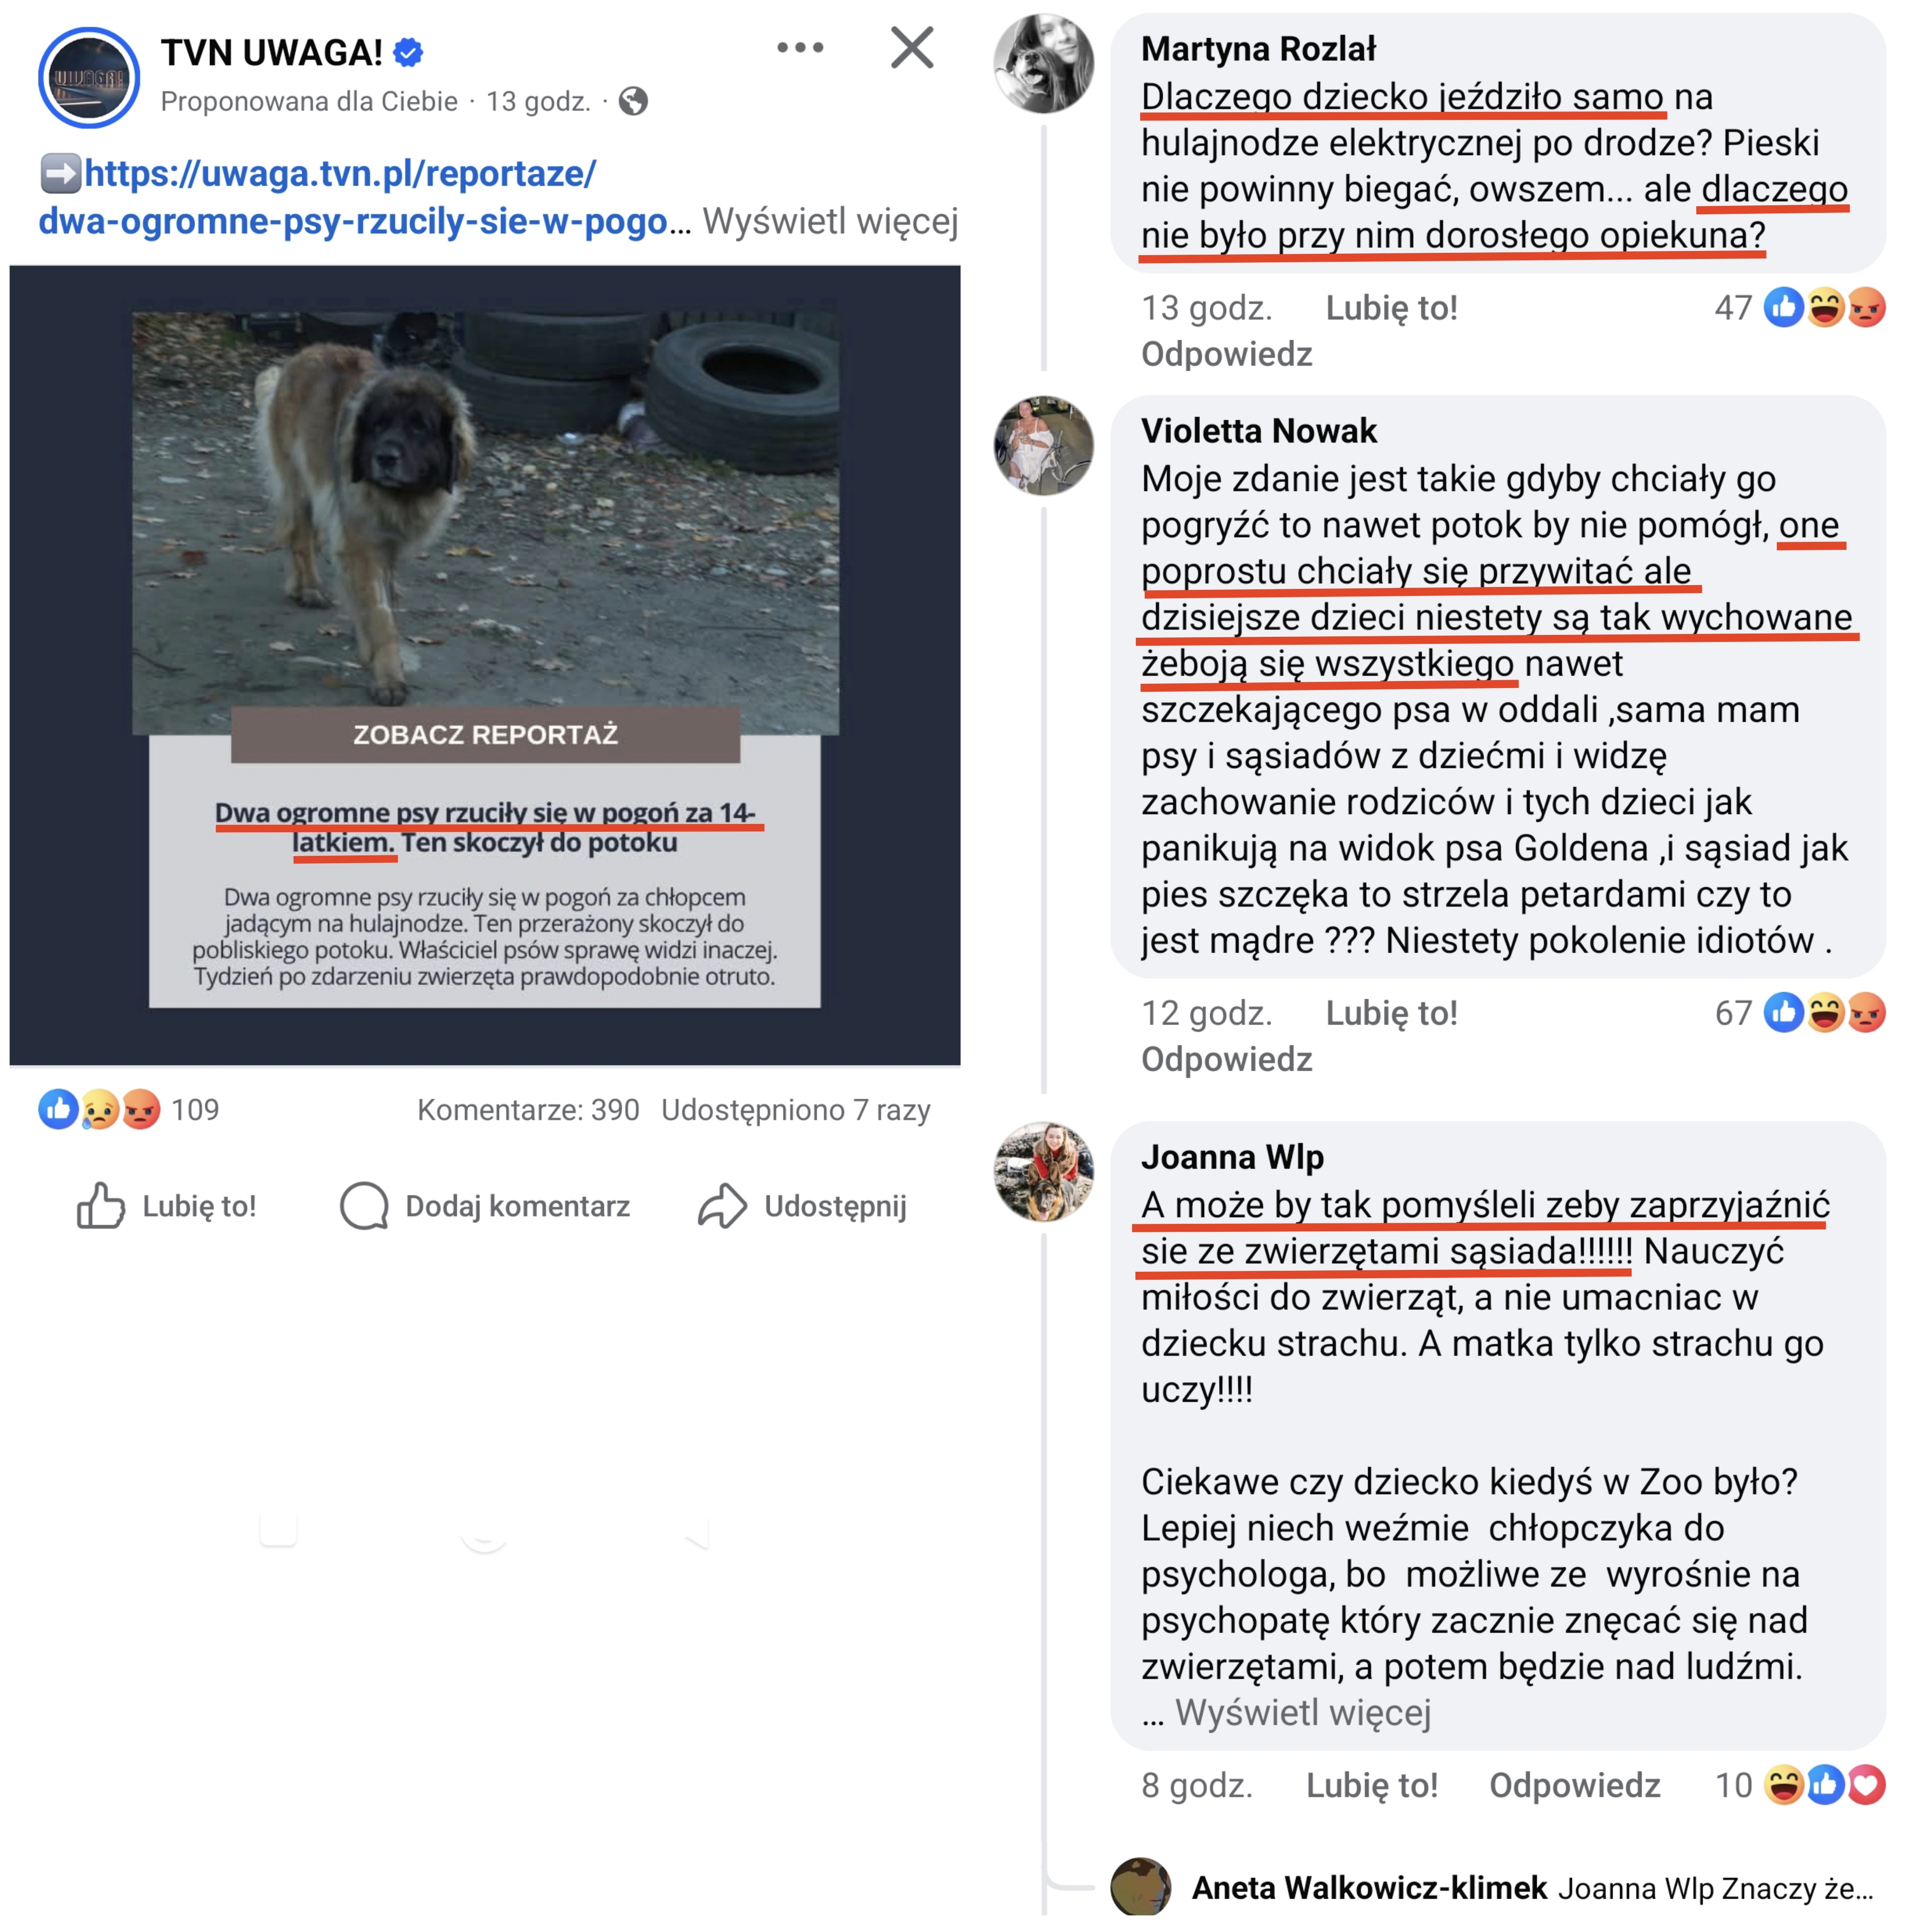The image size is (1925, 1925).
Task: Open post reactions showing 109
Action: tap(128, 1109)
